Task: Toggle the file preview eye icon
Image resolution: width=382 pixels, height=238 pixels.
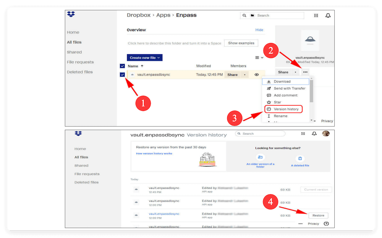Action: [x=256, y=74]
